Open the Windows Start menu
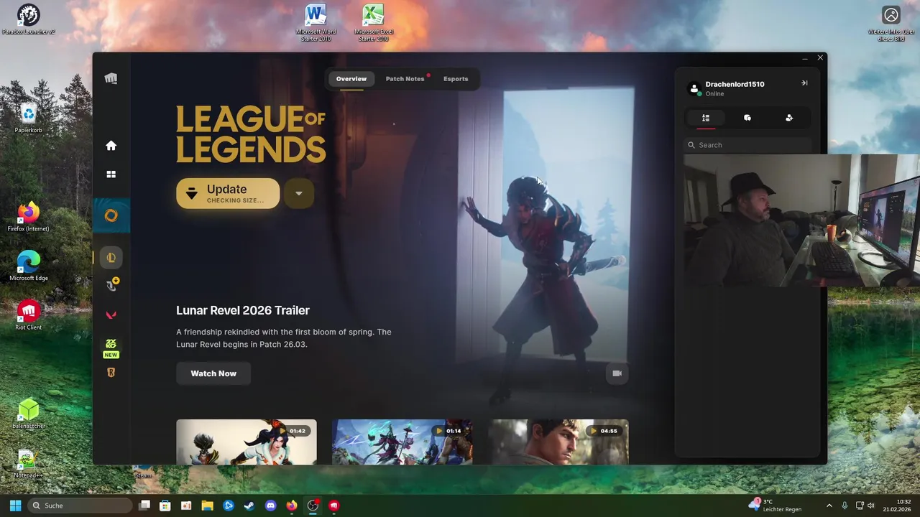 (x=15, y=506)
